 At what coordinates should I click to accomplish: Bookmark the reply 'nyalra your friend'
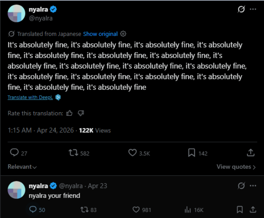(x=240, y=209)
